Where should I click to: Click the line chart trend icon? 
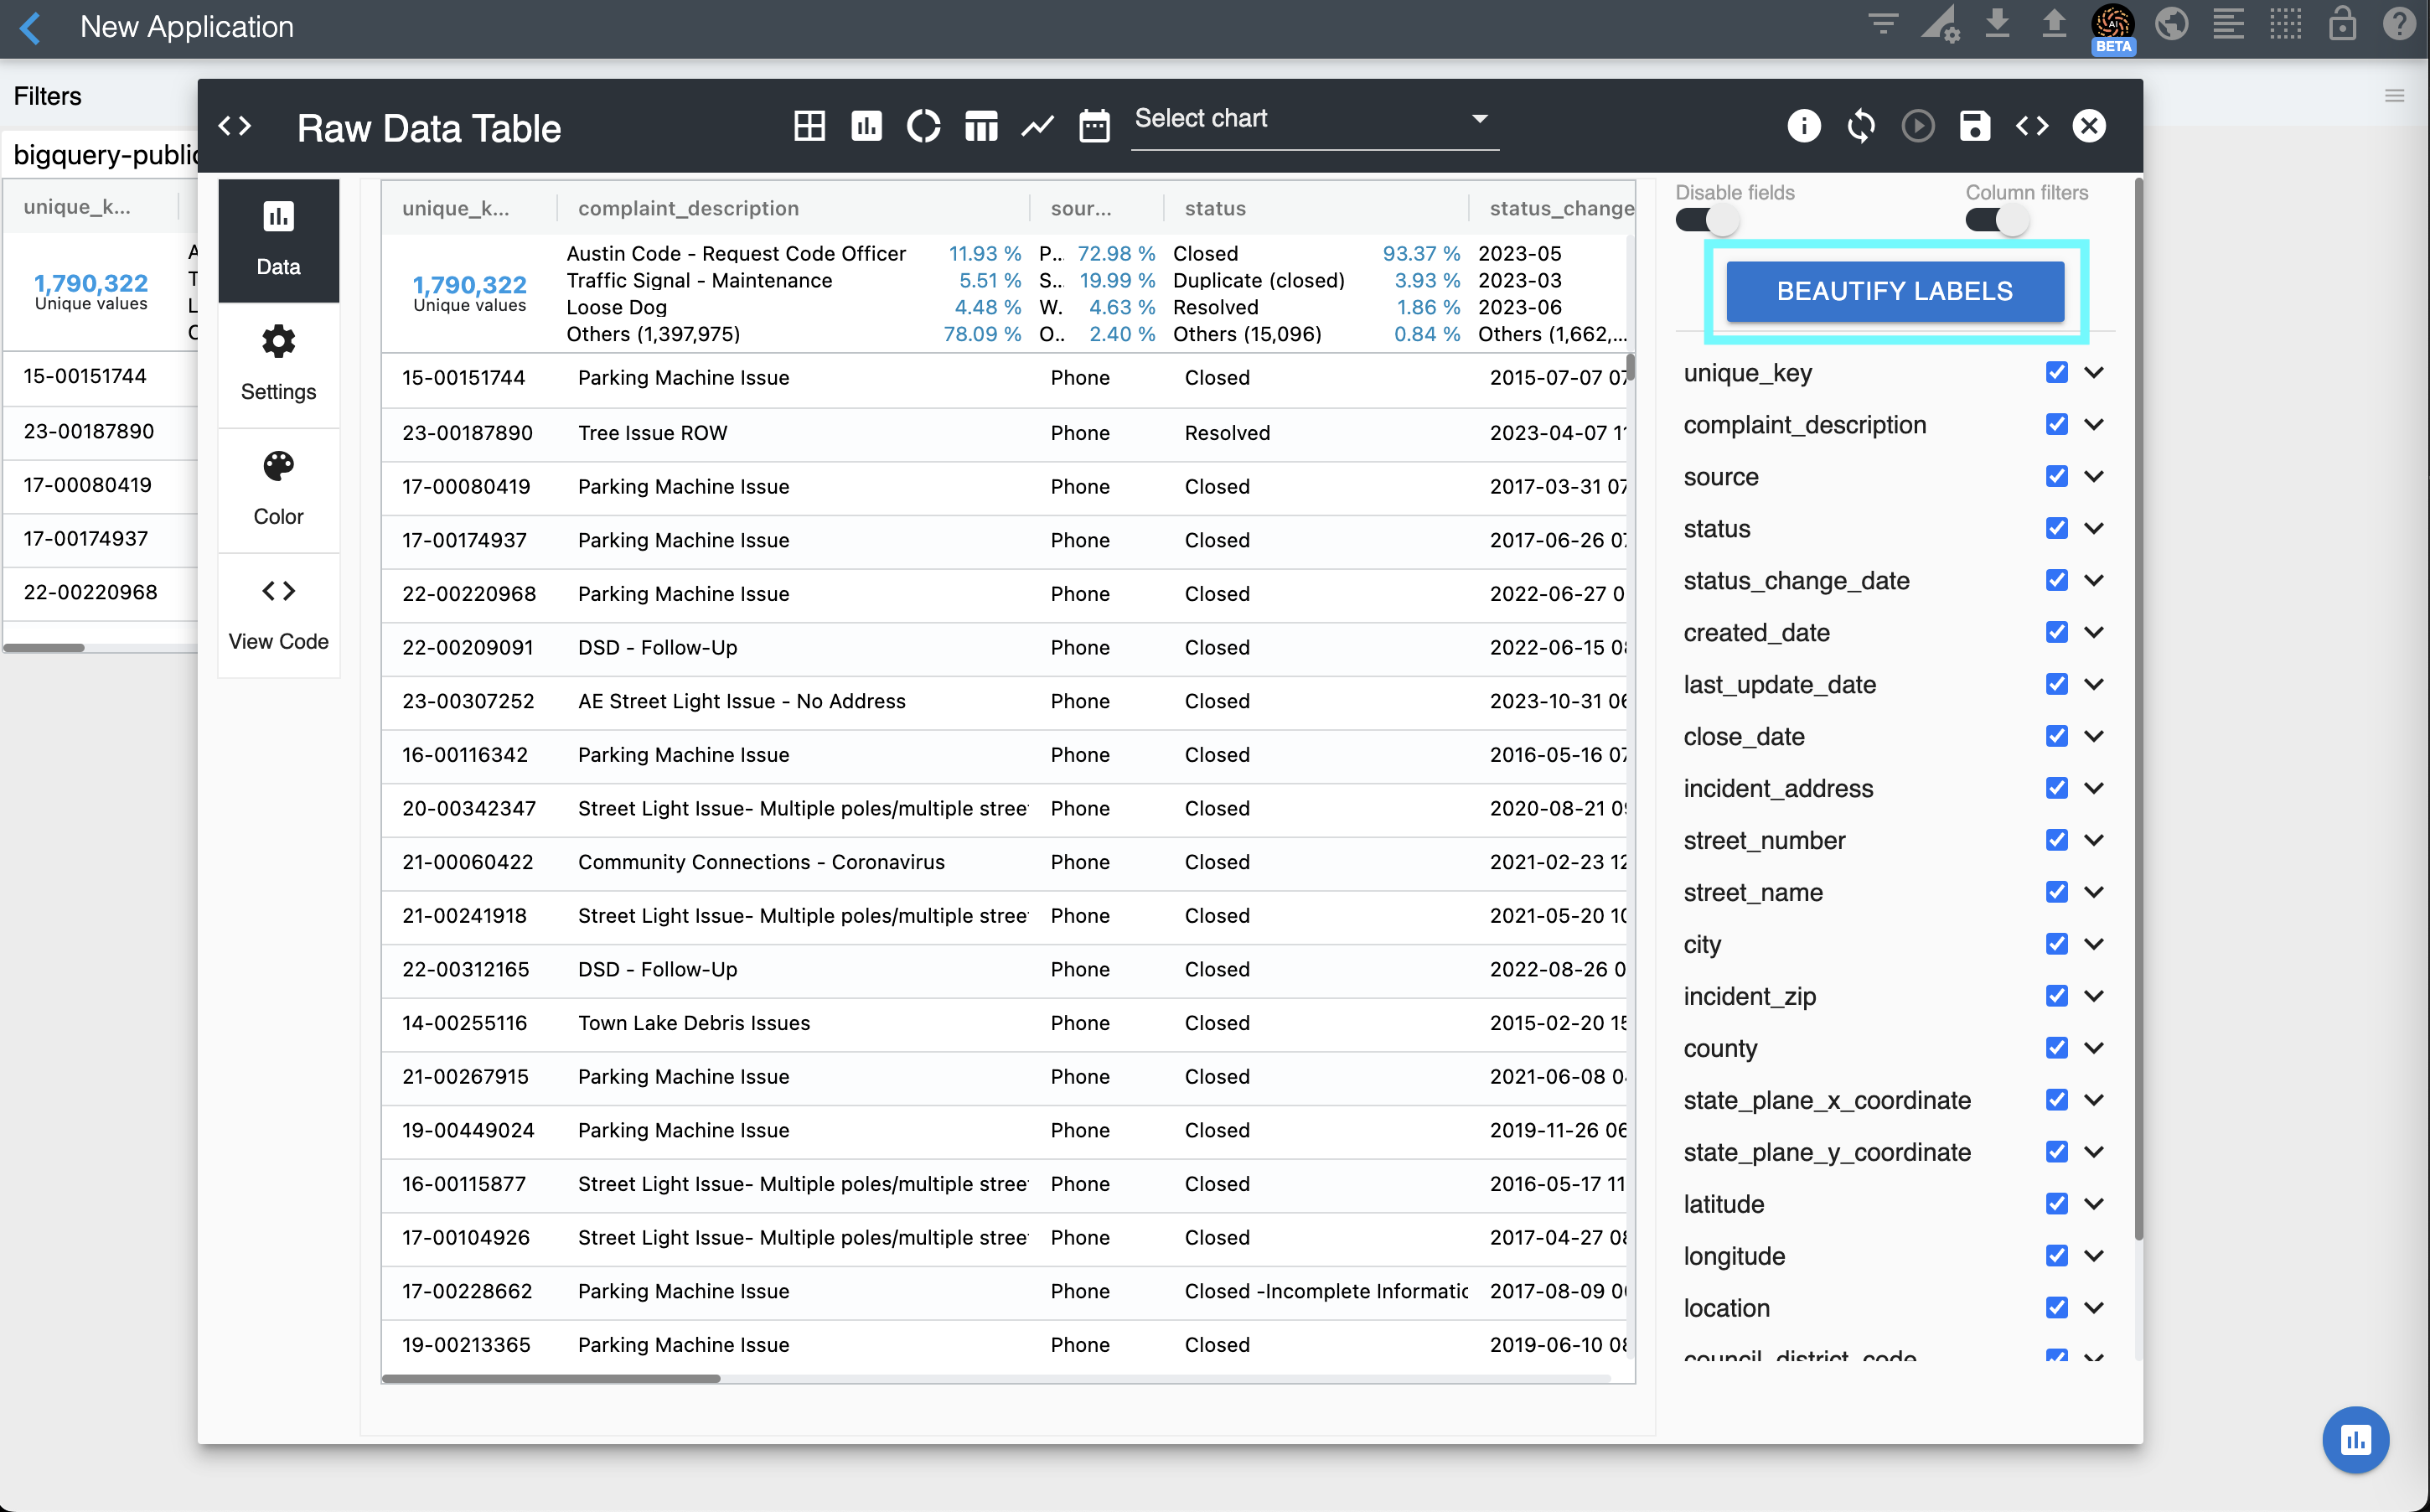point(1037,126)
